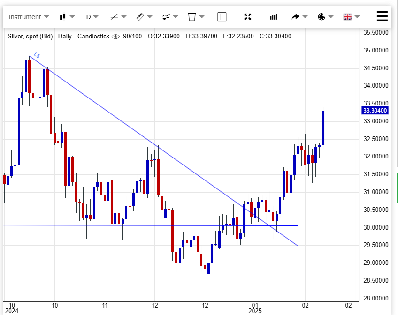Screen dimensions: 398x315
Task: Open the color palette theme icon
Action: tap(321, 17)
